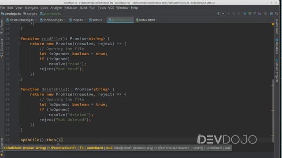Click line number 28 in gutter
282x158 pixels.
point(7,54)
